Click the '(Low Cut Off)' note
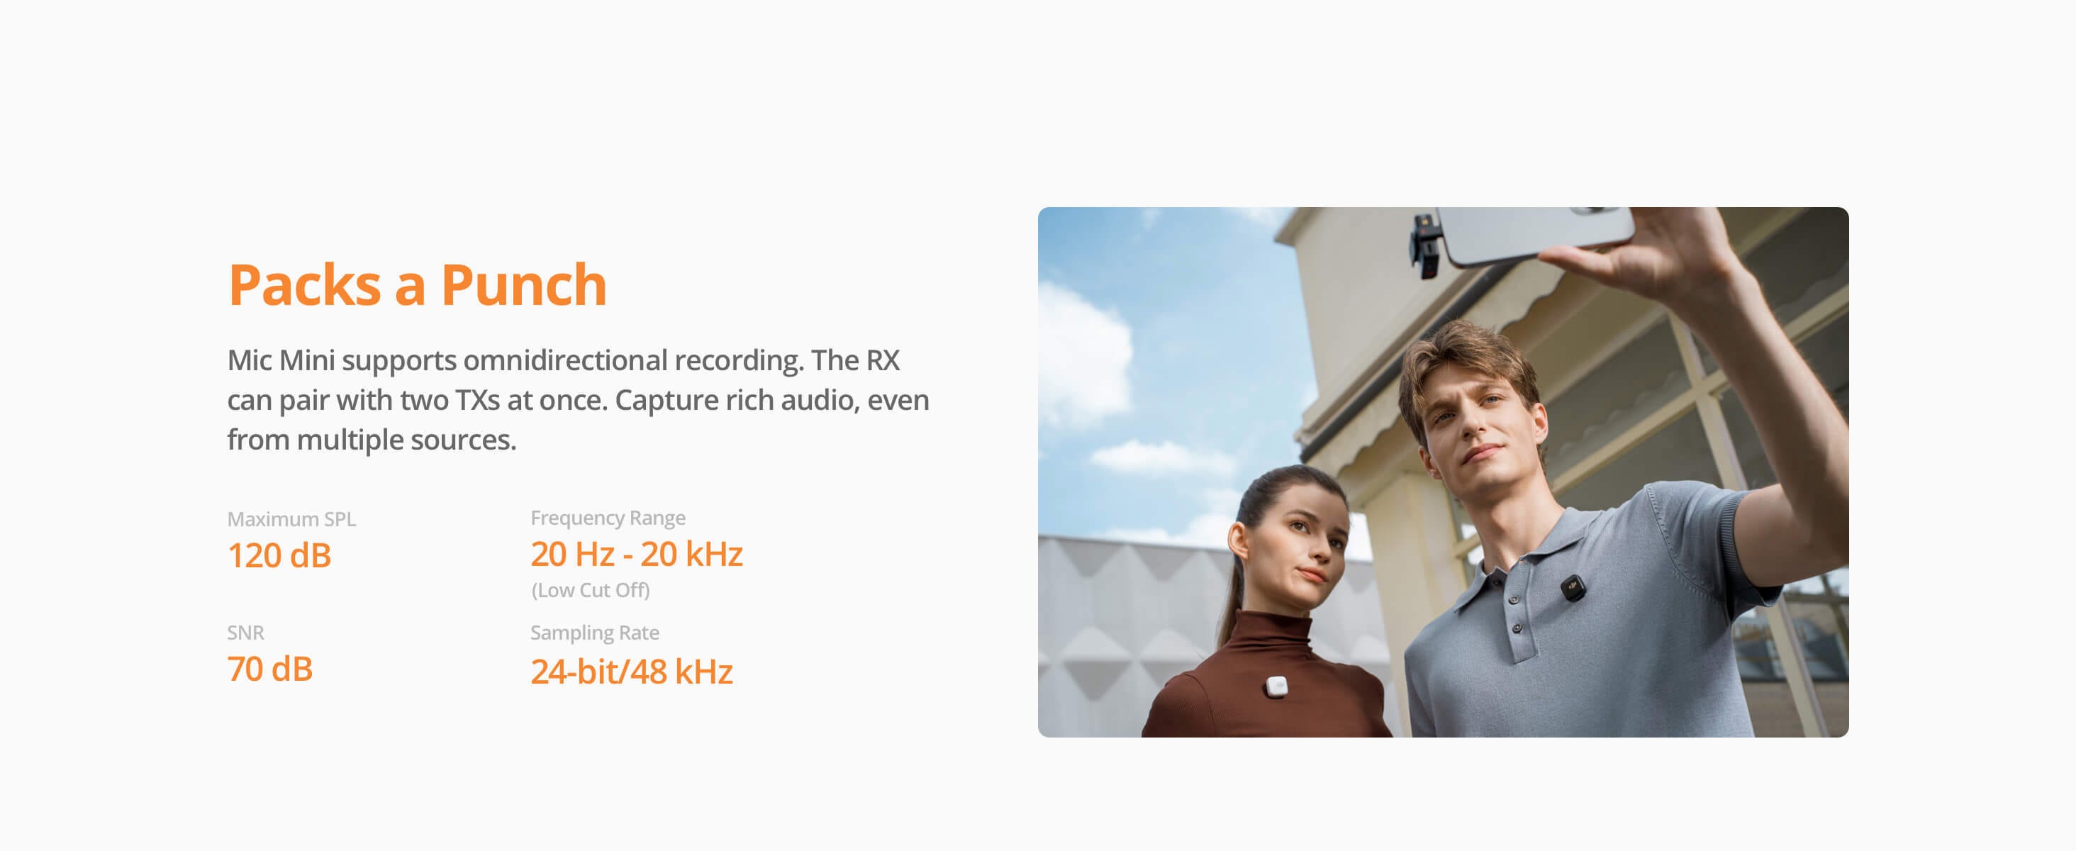This screenshot has width=2076, height=851. coord(590,590)
